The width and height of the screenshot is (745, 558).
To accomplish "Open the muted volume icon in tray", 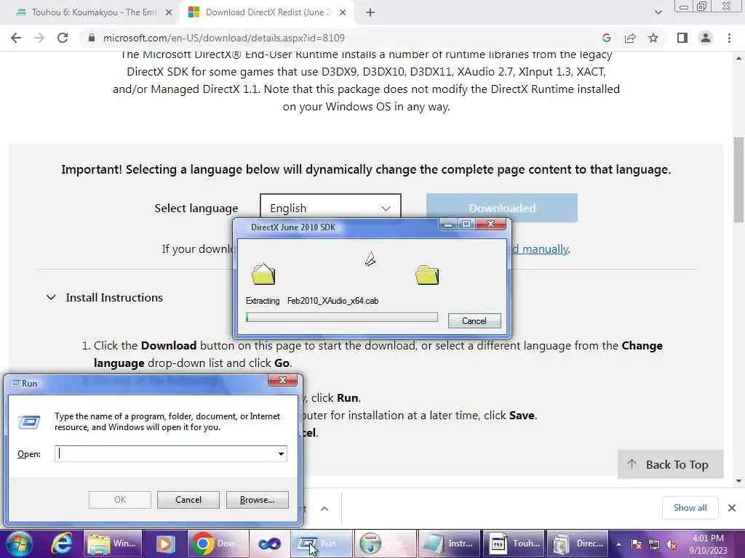I will [x=672, y=544].
